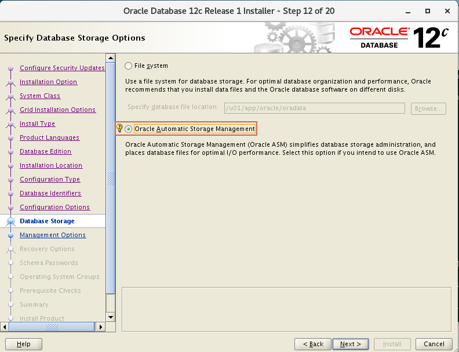Open the Configure Security Updates step
The image size is (459, 352).
tap(62, 68)
